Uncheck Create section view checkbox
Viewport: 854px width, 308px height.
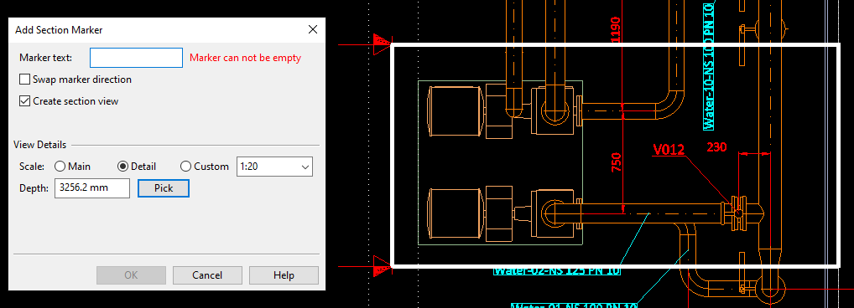[24, 101]
